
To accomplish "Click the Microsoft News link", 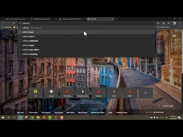I will tap(158, 112).
